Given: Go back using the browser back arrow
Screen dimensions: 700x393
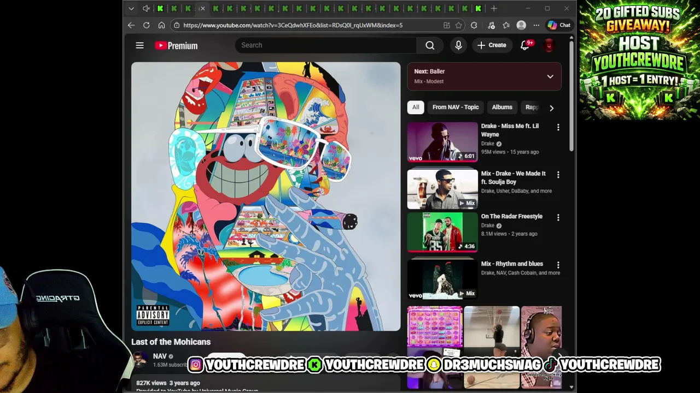Looking at the screenshot, I should pyautogui.click(x=131, y=25).
